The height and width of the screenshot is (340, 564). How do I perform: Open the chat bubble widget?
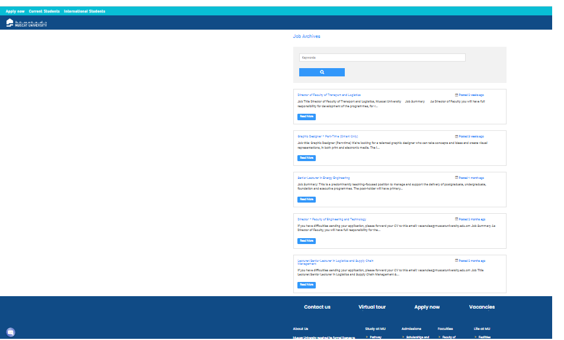point(11,332)
